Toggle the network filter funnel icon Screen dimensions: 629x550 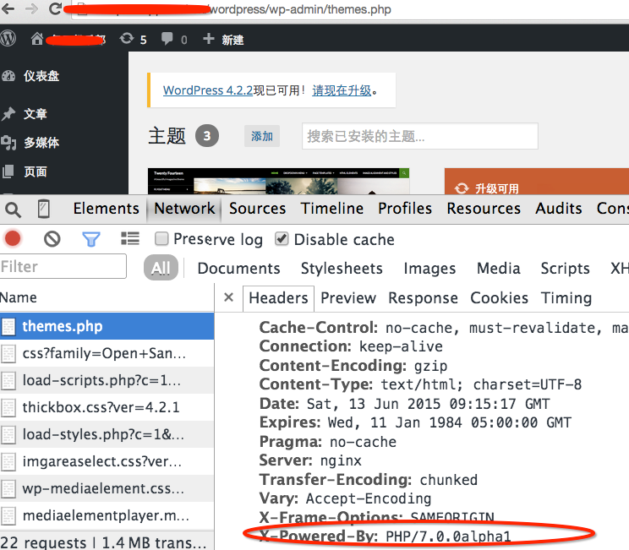click(x=90, y=239)
